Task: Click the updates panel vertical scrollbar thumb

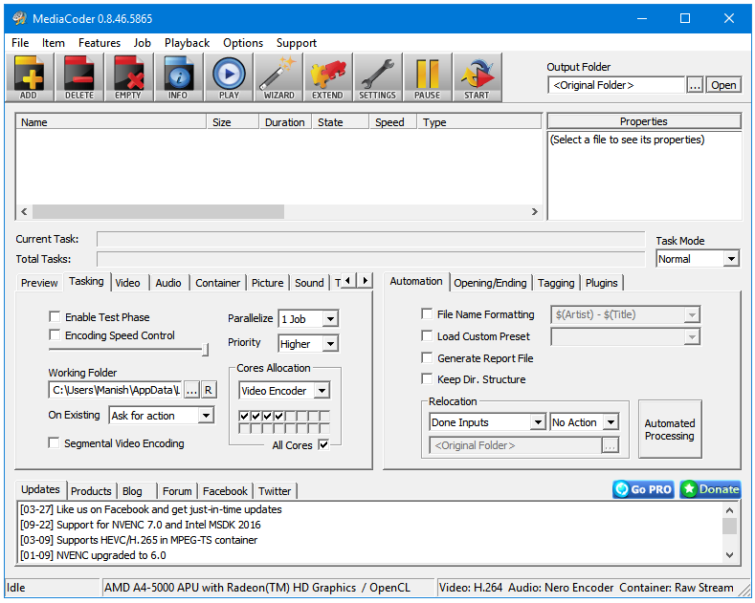Action: tap(729, 526)
